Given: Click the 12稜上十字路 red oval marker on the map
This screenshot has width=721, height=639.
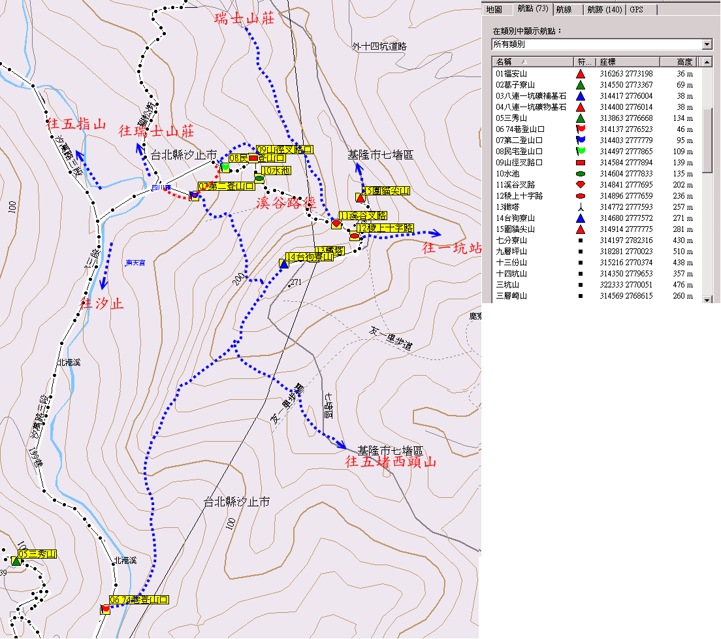Looking at the screenshot, I should click(x=353, y=237).
